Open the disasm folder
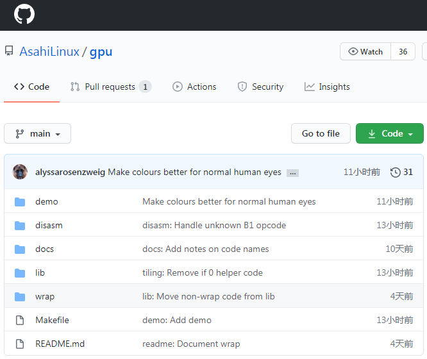The width and height of the screenshot is (427, 359). pos(49,225)
